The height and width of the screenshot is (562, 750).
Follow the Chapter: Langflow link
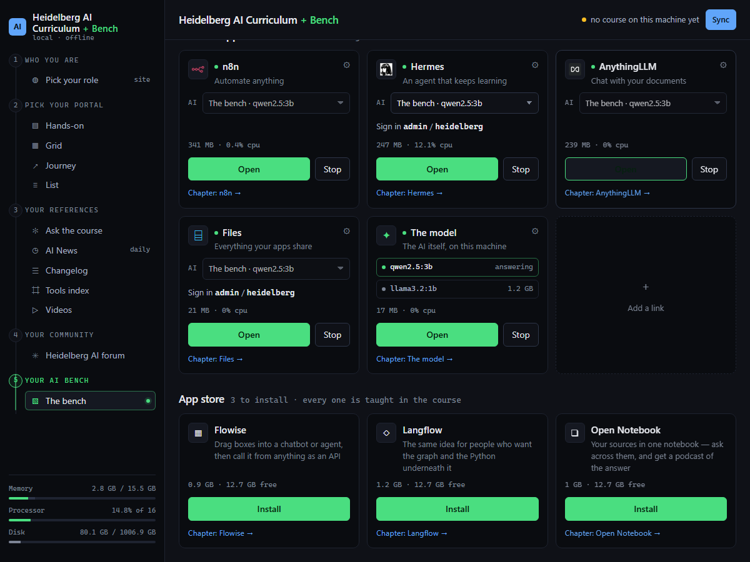pyautogui.click(x=412, y=533)
